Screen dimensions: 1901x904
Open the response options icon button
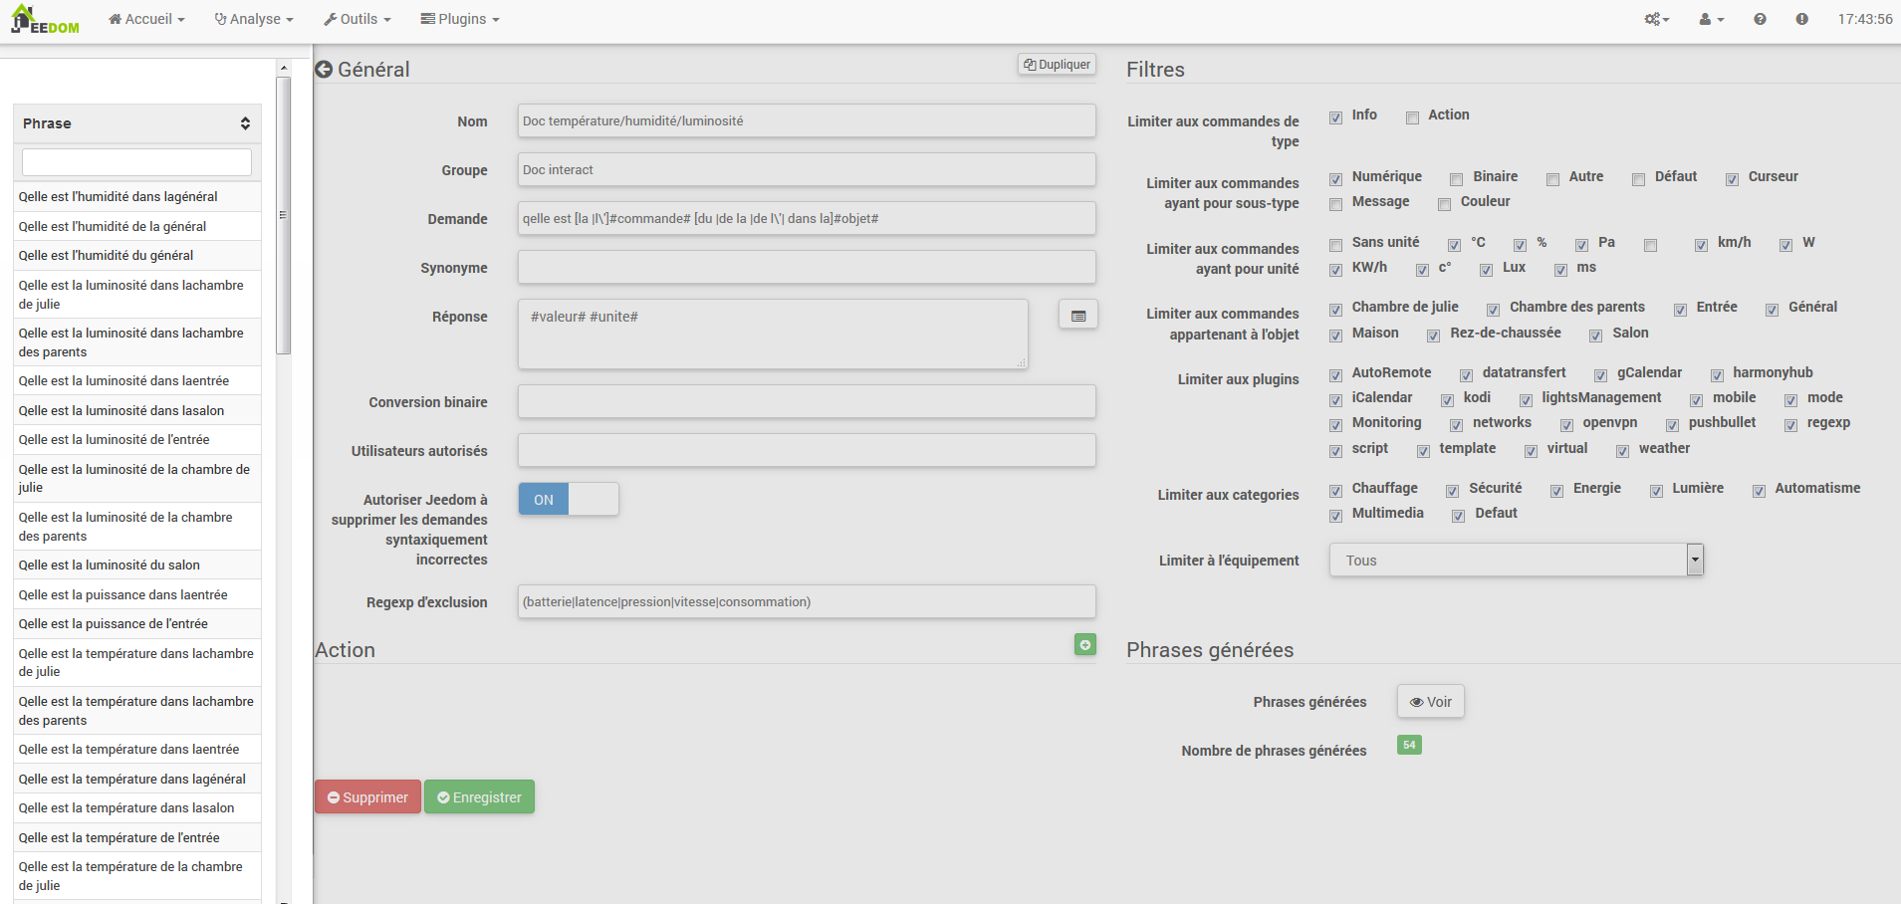point(1077,316)
